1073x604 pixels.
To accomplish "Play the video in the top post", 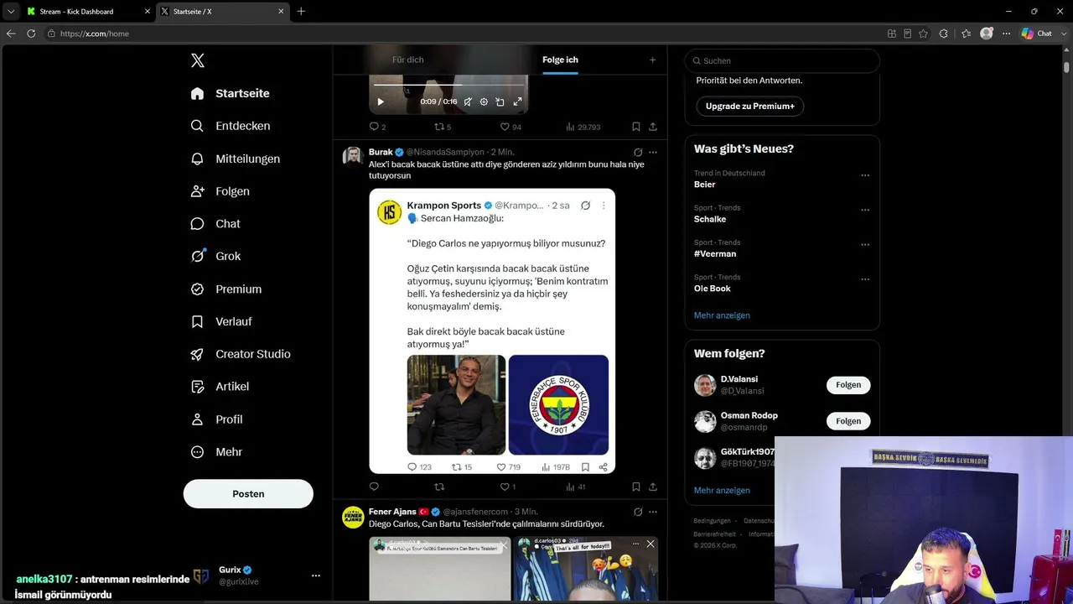I will pos(381,102).
